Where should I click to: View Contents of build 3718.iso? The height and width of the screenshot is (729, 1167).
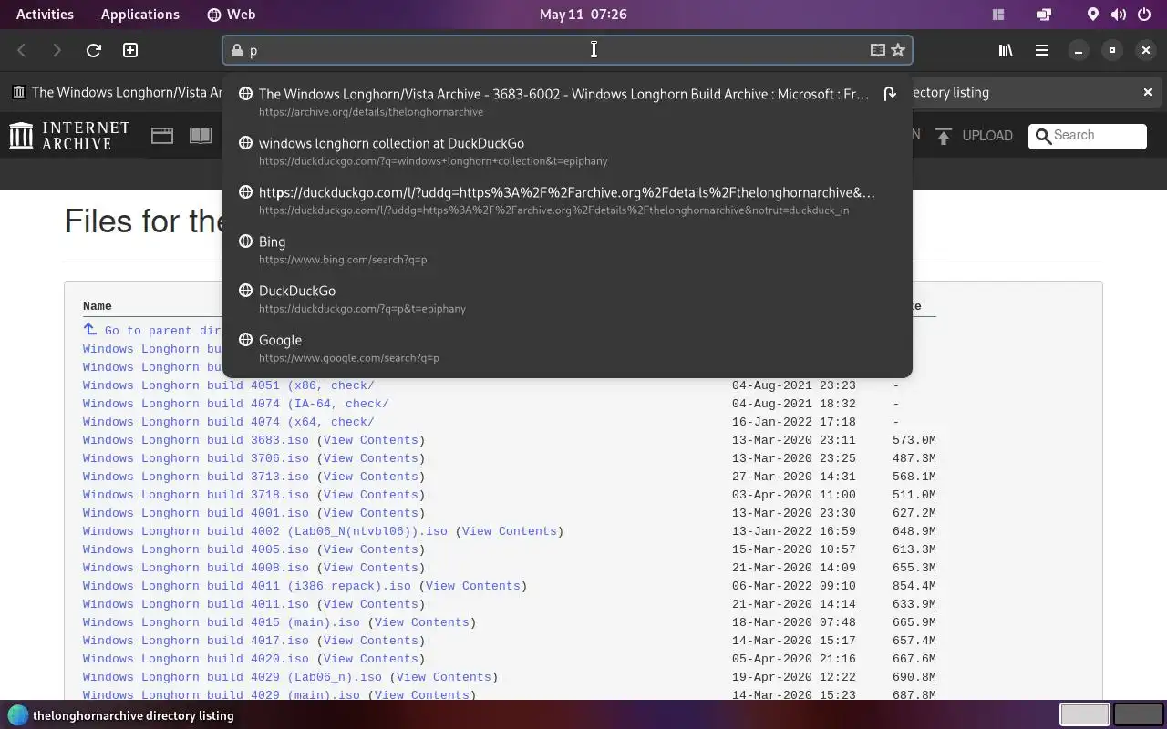click(371, 495)
